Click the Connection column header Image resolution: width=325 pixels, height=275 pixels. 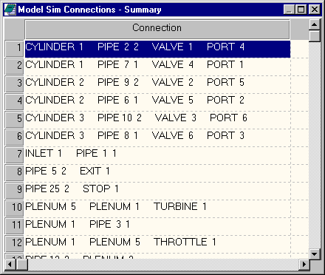[x=157, y=30]
